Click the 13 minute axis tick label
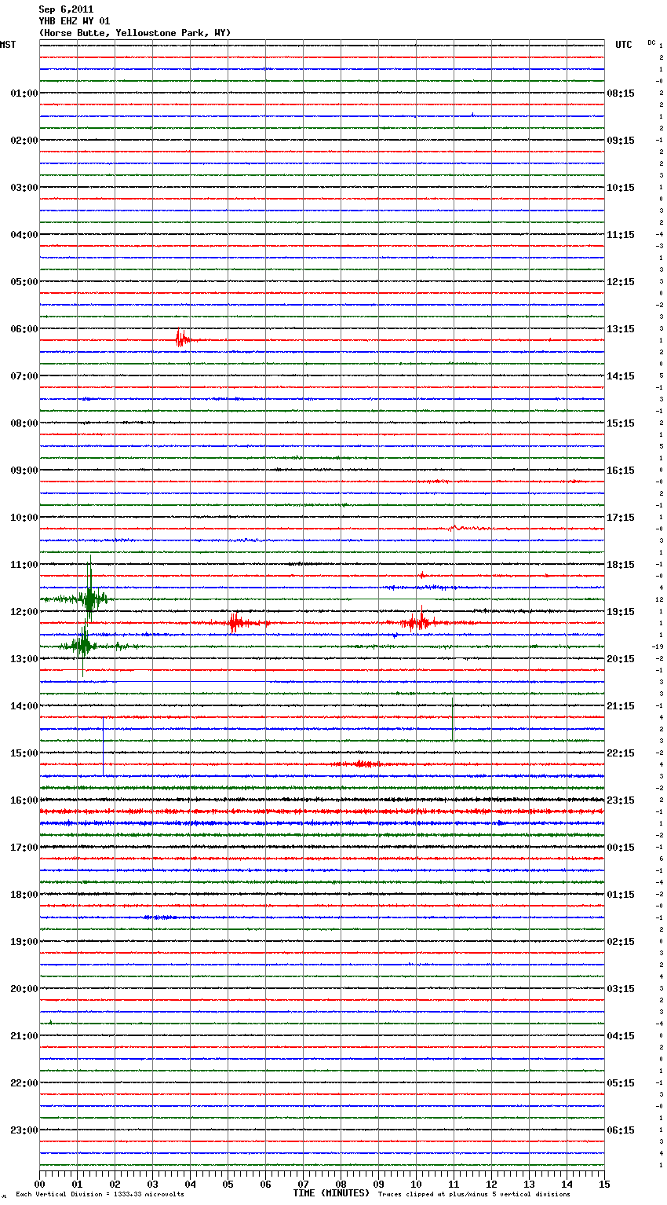The image size is (667, 1205). 529,1184
